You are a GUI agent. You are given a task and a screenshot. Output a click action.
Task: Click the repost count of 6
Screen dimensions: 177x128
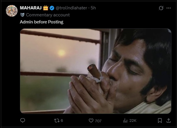(62, 120)
